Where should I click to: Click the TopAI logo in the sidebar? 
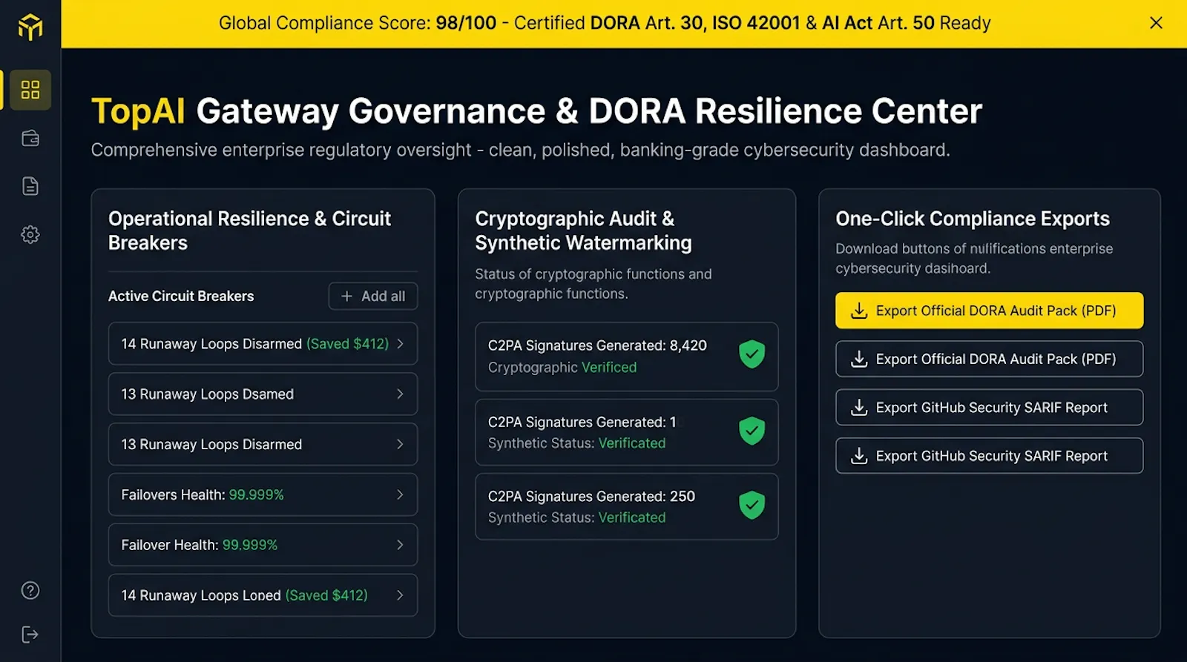30,27
